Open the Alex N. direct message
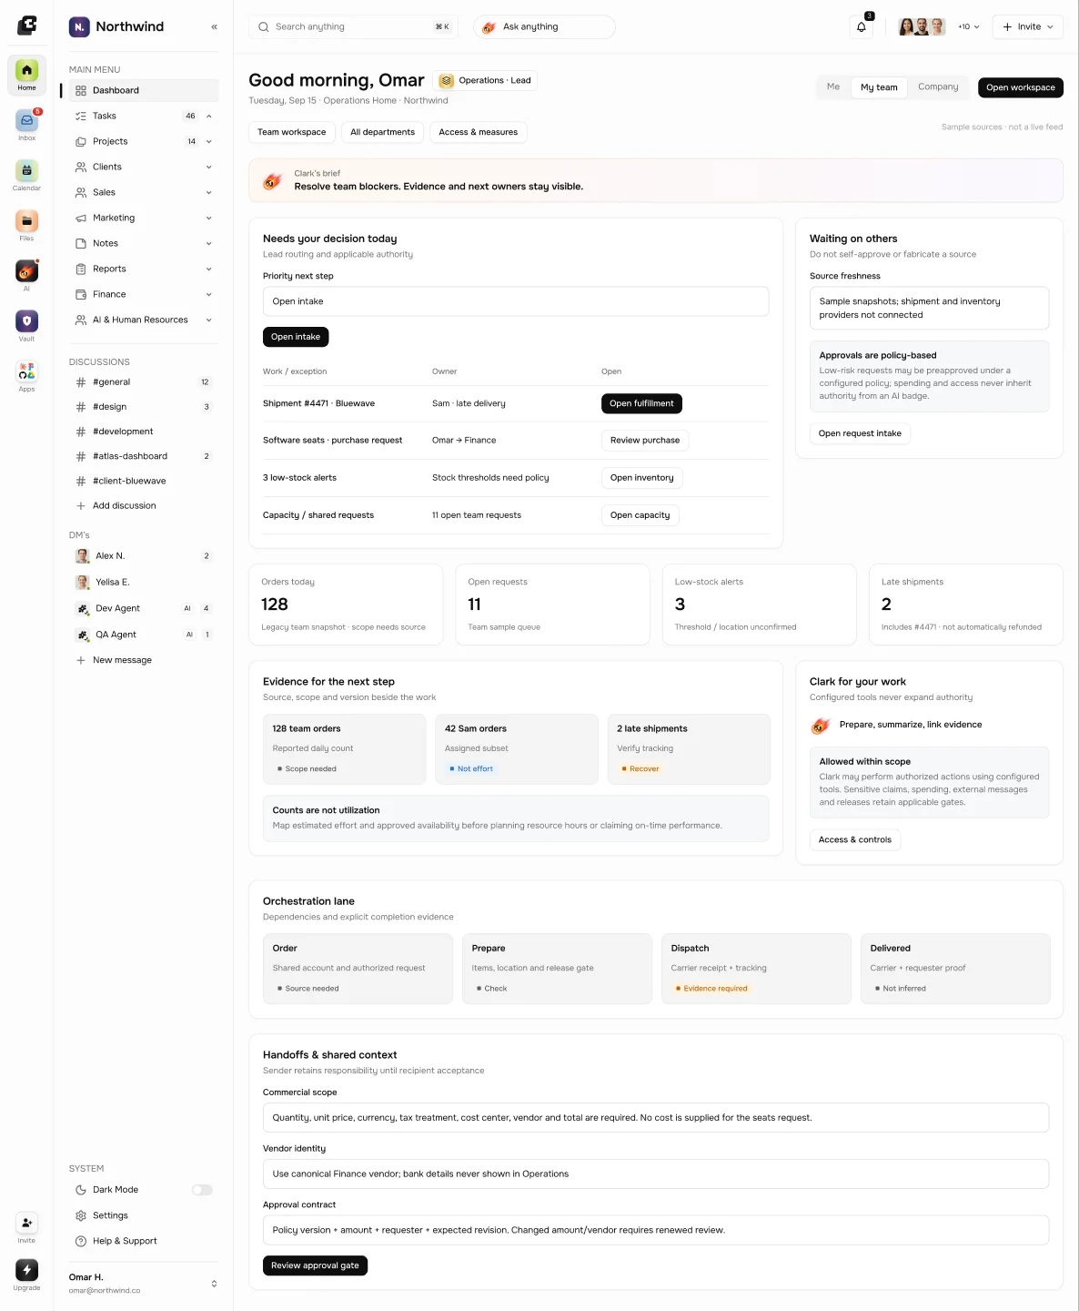The image size is (1079, 1311). click(x=144, y=556)
